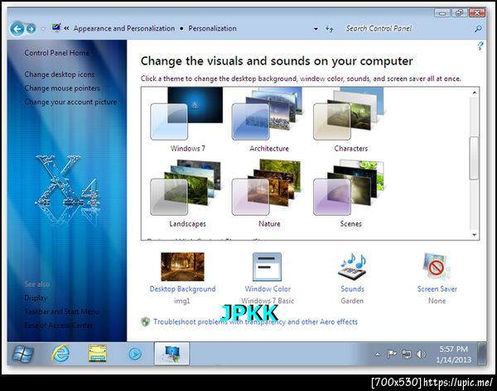The image size is (497, 391).
Task: Open Change mouse pointers
Action: (62, 88)
